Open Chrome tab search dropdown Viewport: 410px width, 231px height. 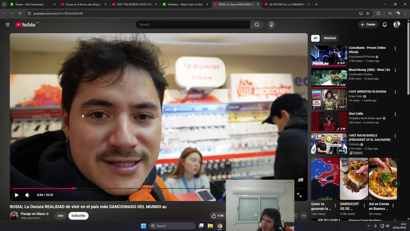pyautogui.click(x=4, y=4)
